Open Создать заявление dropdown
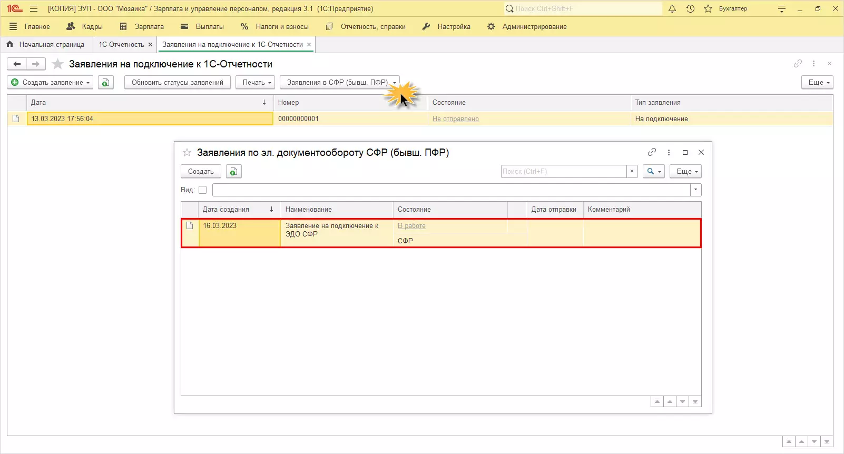 [50, 82]
